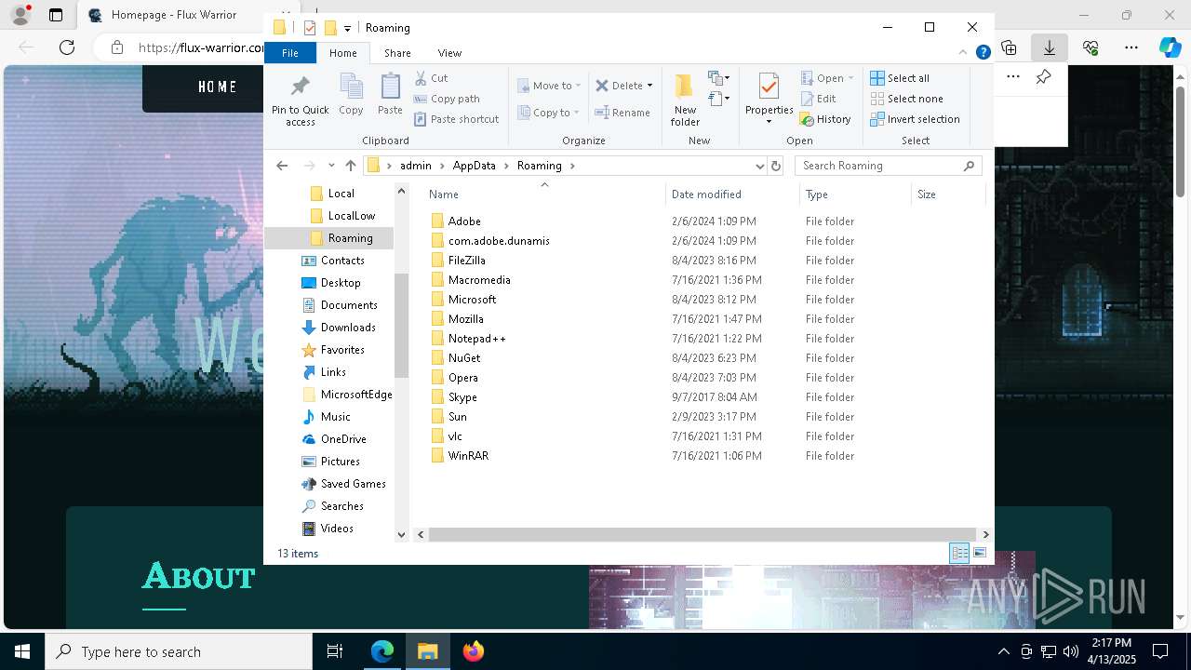
Task: Open Task View on taskbar
Action: click(x=335, y=651)
